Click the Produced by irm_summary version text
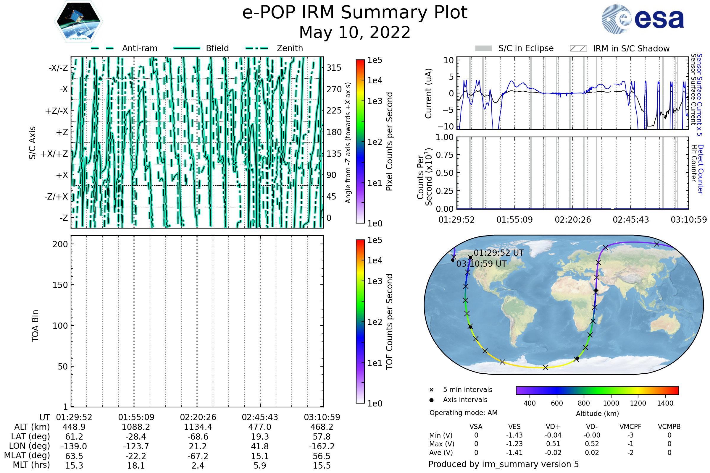Image resolution: width=710 pixels, height=473 pixels. (x=503, y=464)
